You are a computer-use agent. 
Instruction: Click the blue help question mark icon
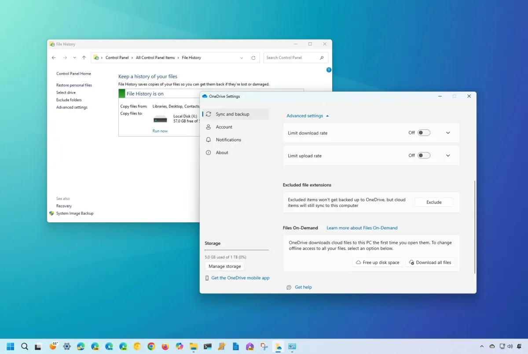point(329,70)
